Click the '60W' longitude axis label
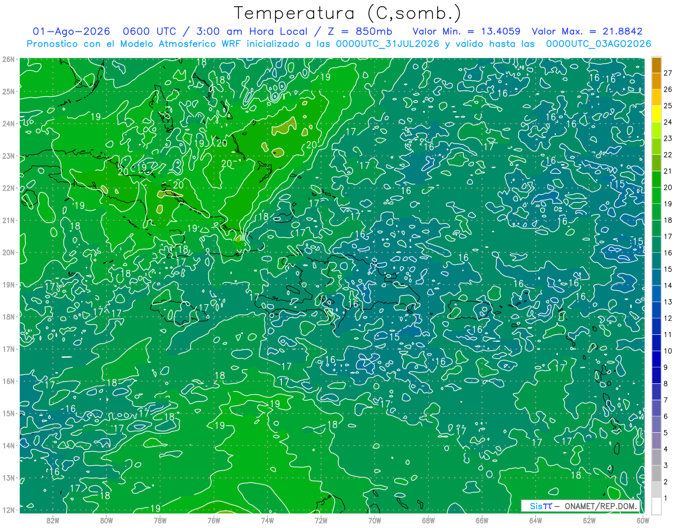 [x=642, y=520]
